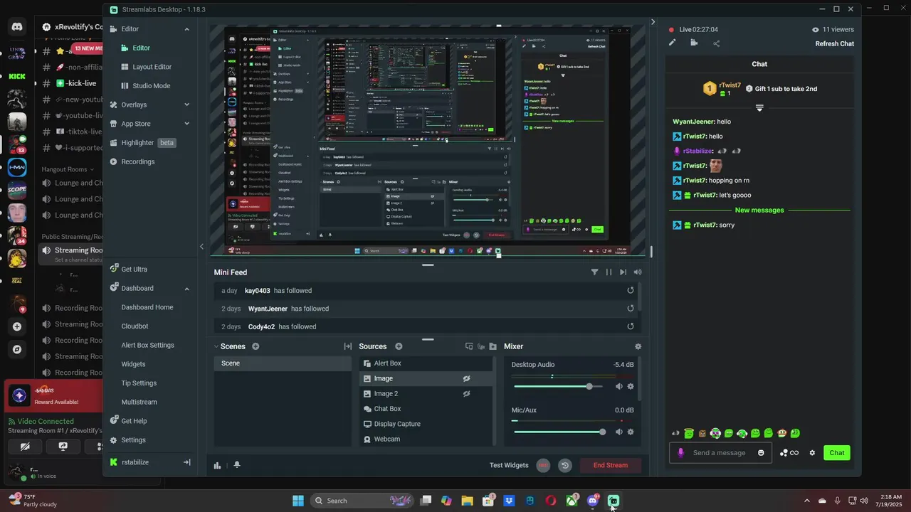Click the camera icon above chat
The width and height of the screenshot is (911, 512).
pos(694,43)
